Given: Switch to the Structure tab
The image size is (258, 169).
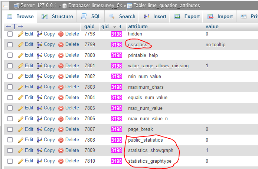Looking at the screenshot, I should (58, 17).
